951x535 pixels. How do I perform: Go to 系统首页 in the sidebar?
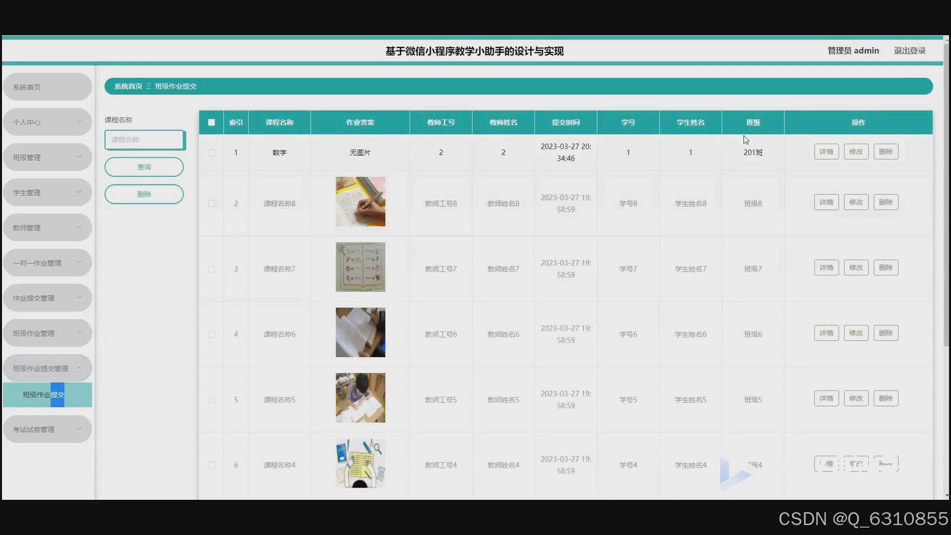pyautogui.click(x=47, y=87)
